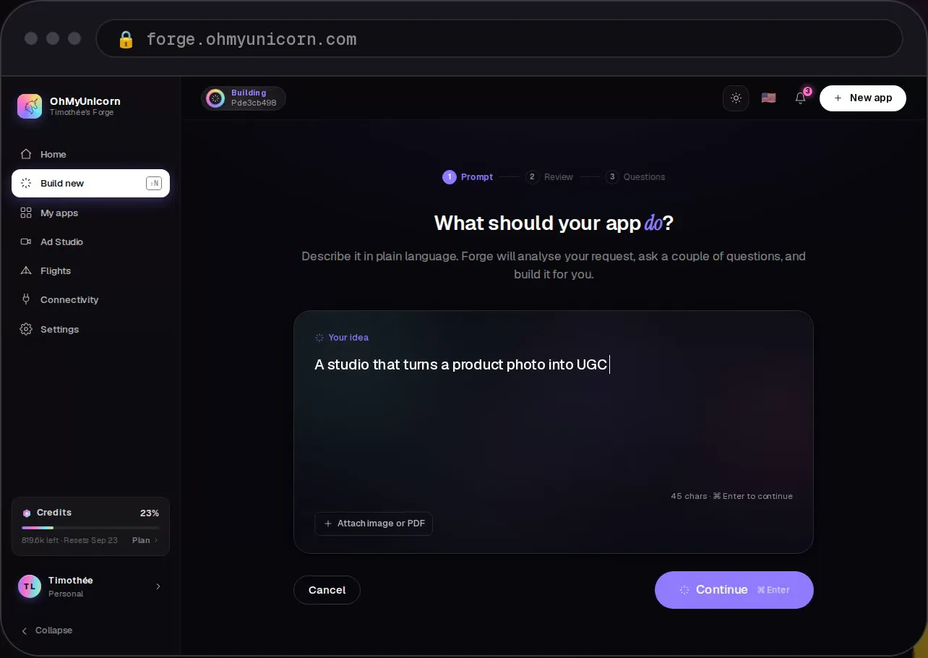Select the Build new sidebar item
The height and width of the screenshot is (658, 928).
[90, 183]
